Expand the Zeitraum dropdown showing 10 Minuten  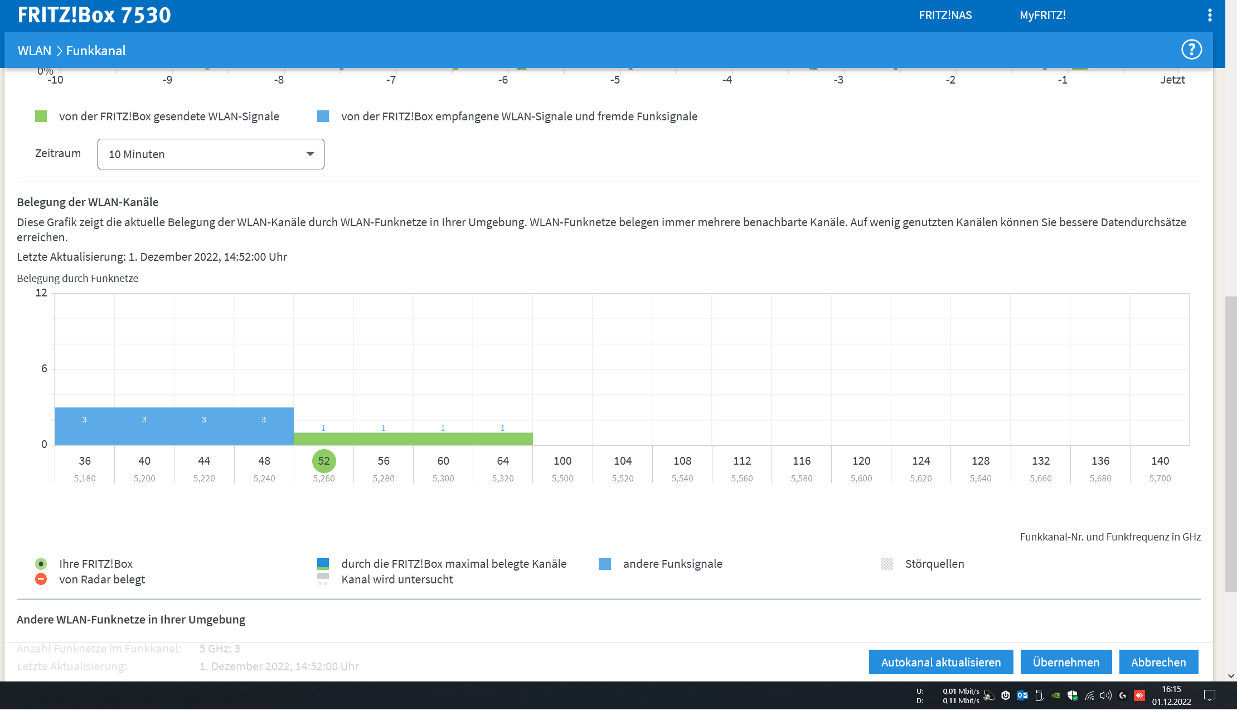coord(211,154)
